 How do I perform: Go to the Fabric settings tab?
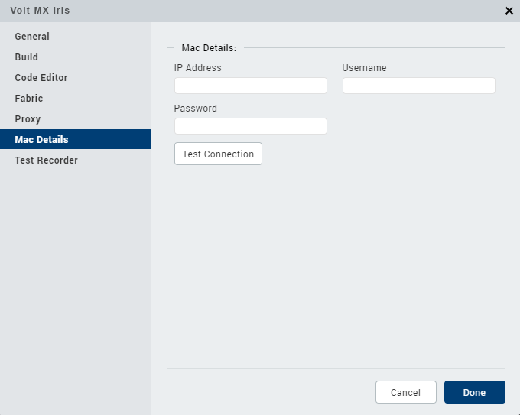(x=29, y=99)
